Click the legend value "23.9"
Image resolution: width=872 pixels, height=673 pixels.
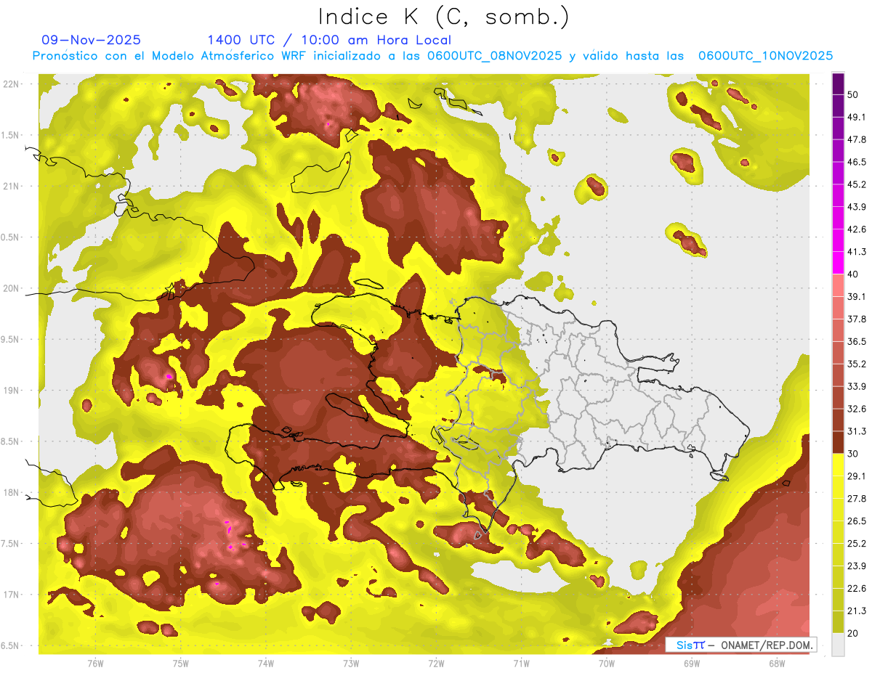pos(857,566)
